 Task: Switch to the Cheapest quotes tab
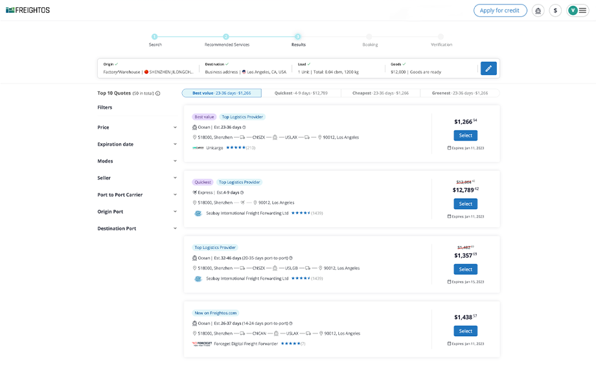(380, 93)
